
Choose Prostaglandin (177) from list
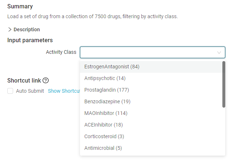click(x=151, y=90)
